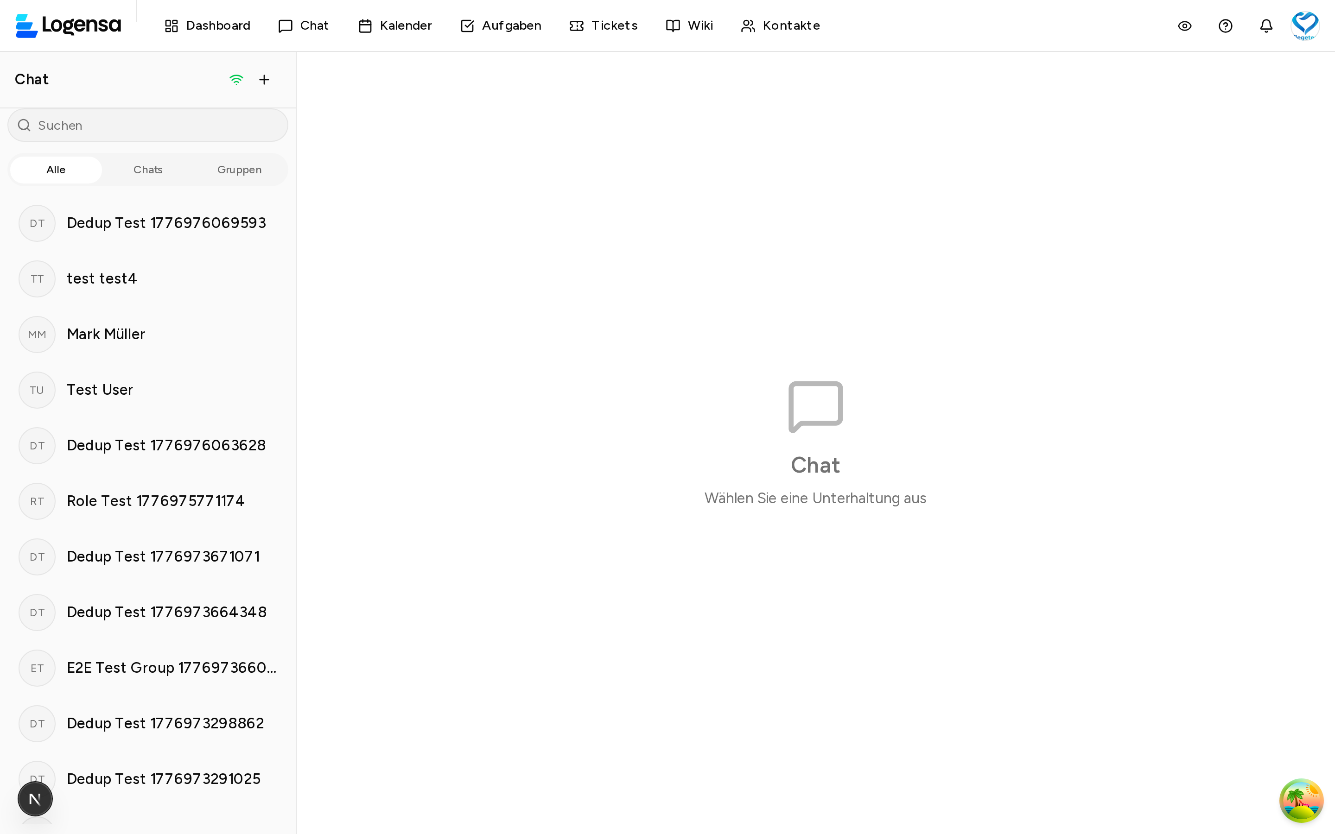Open help via the question mark icon
Image resolution: width=1335 pixels, height=834 pixels.
click(x=1225, y=25)
